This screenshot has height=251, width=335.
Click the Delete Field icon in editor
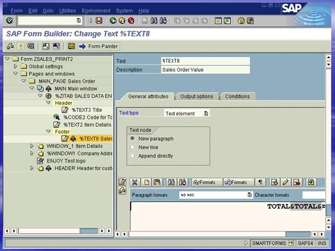(297, 182)
